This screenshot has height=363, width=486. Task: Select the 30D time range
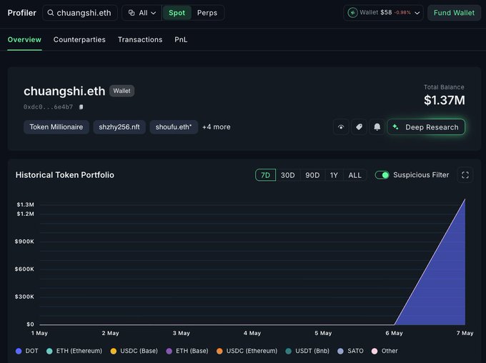click(x=287, y=175)
